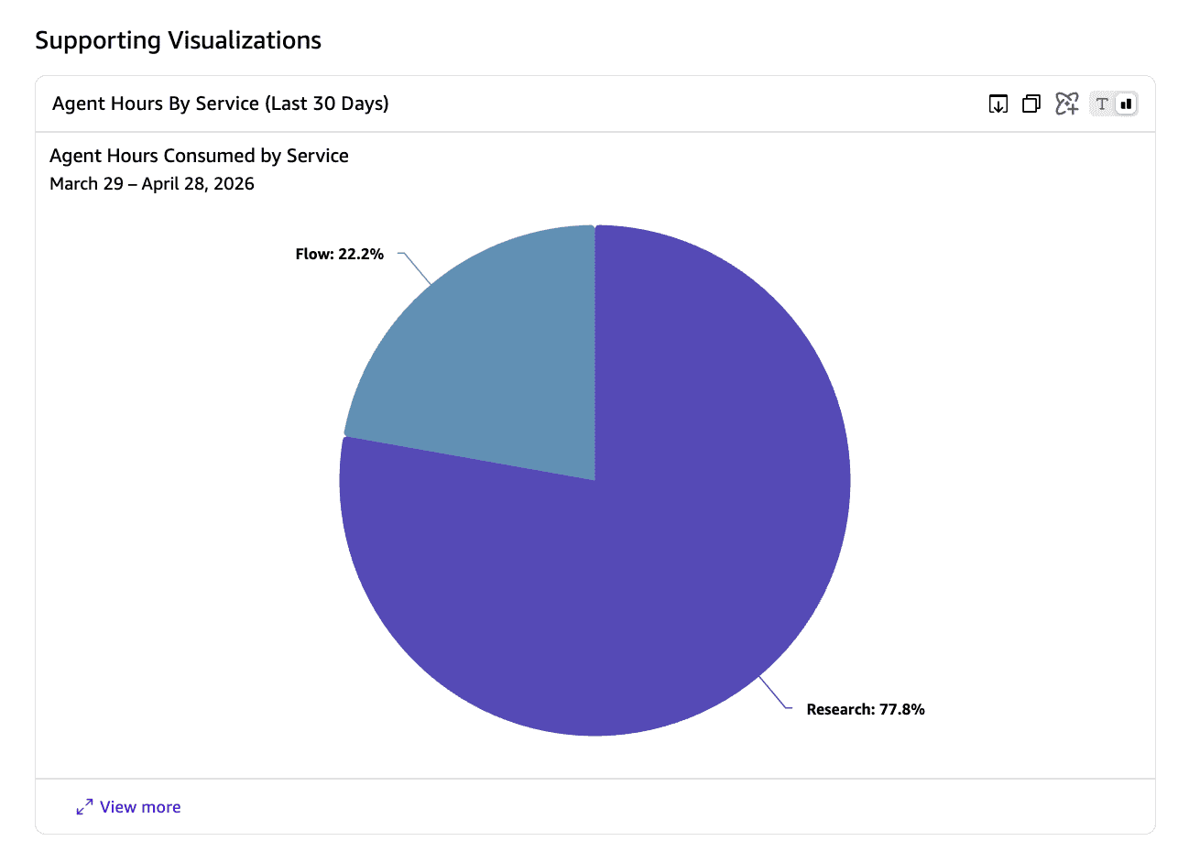Click the Research: 77.8% label
1178x852 pixels.
point(866,709)
